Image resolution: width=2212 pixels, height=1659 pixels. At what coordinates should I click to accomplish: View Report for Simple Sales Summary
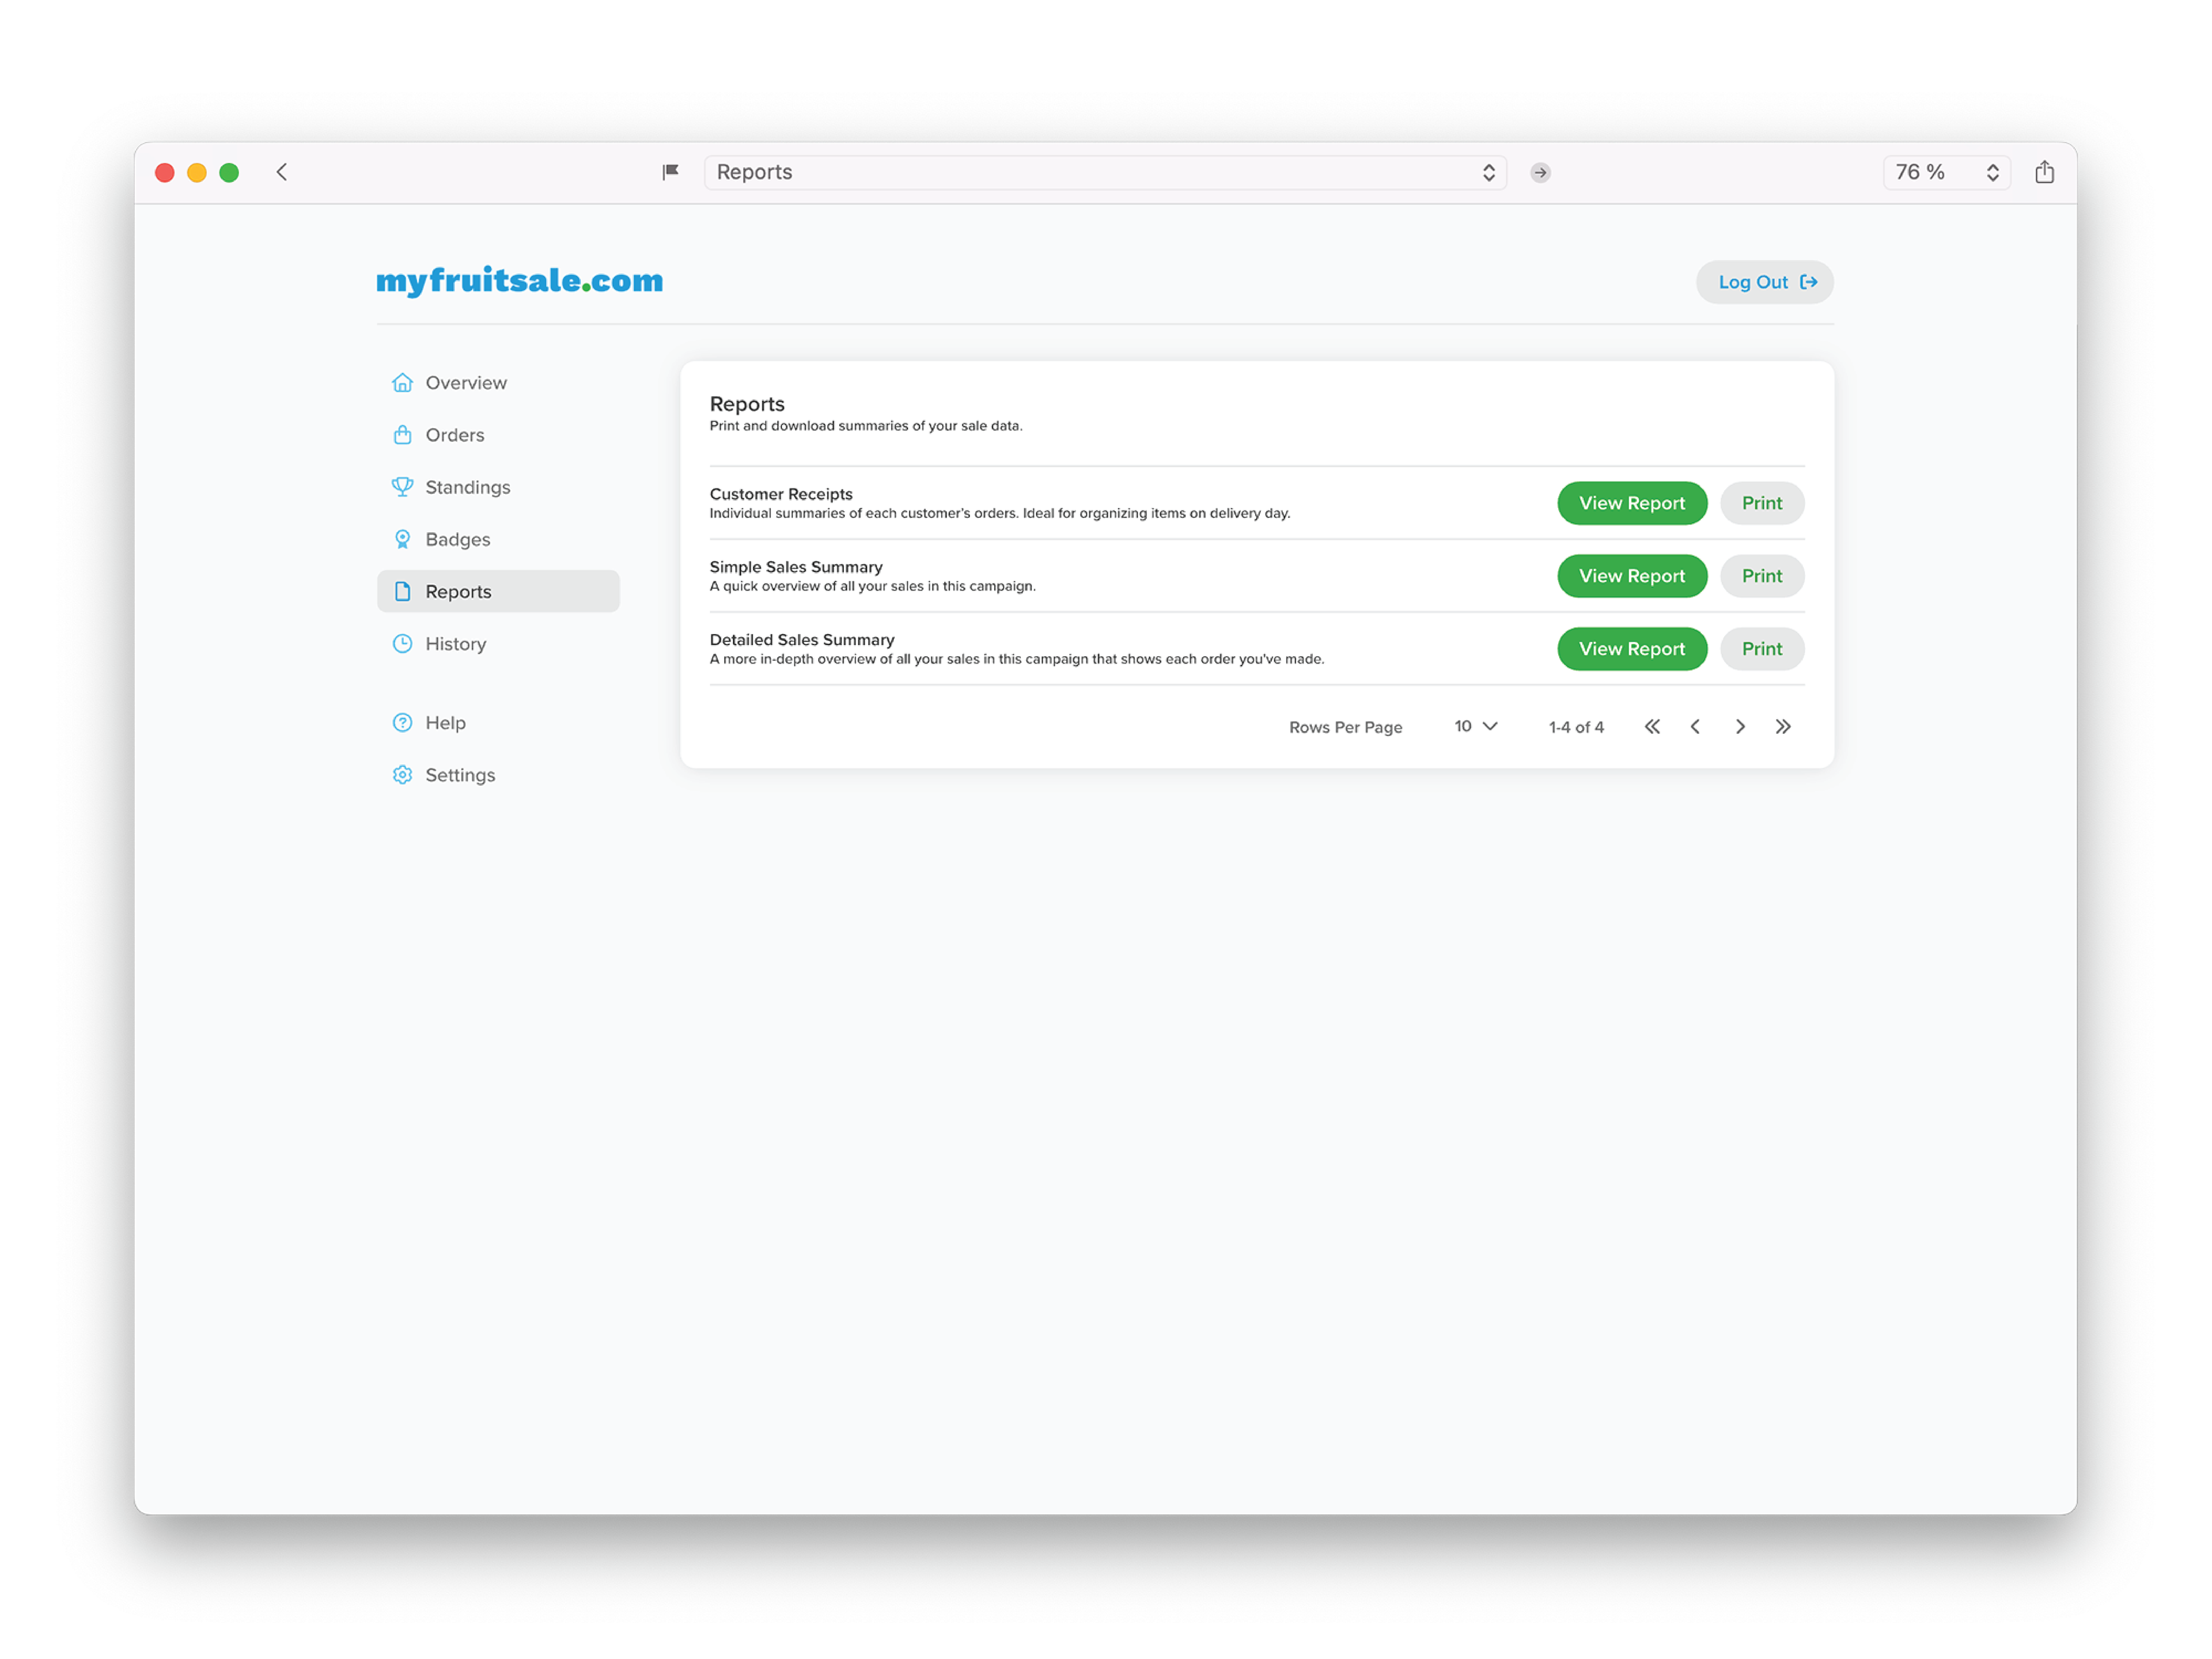[1631, 576]
